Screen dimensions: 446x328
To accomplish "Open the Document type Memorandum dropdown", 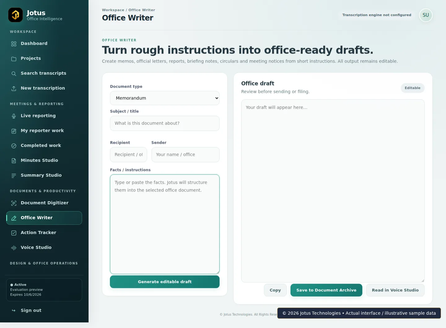I will [x=165, y=98].
